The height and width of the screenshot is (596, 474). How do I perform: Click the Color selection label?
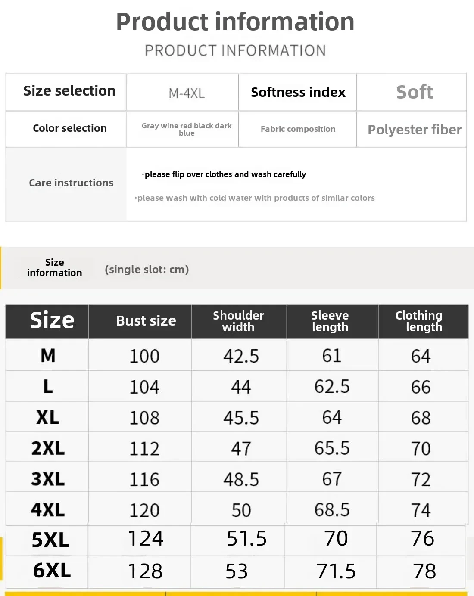69,128
